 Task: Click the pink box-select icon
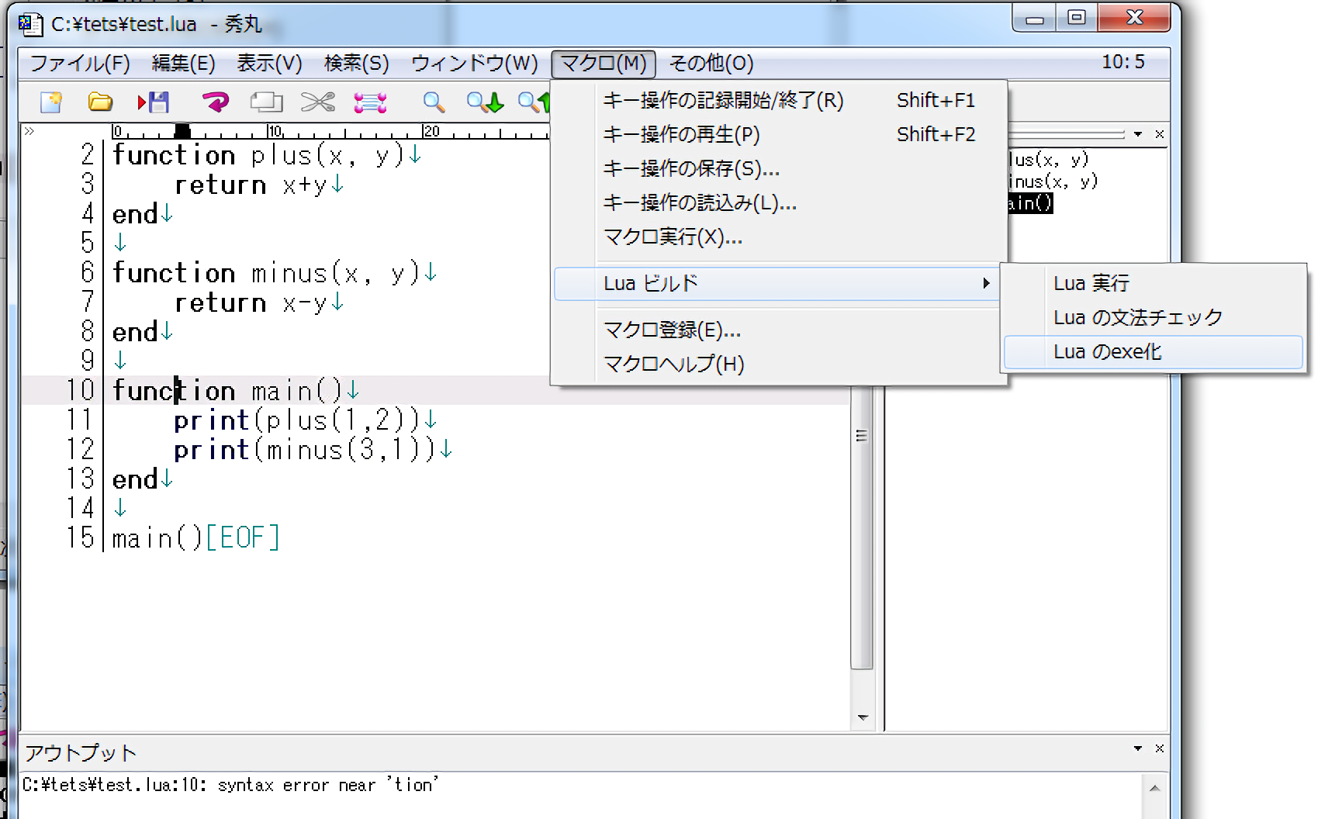point(370,102)
